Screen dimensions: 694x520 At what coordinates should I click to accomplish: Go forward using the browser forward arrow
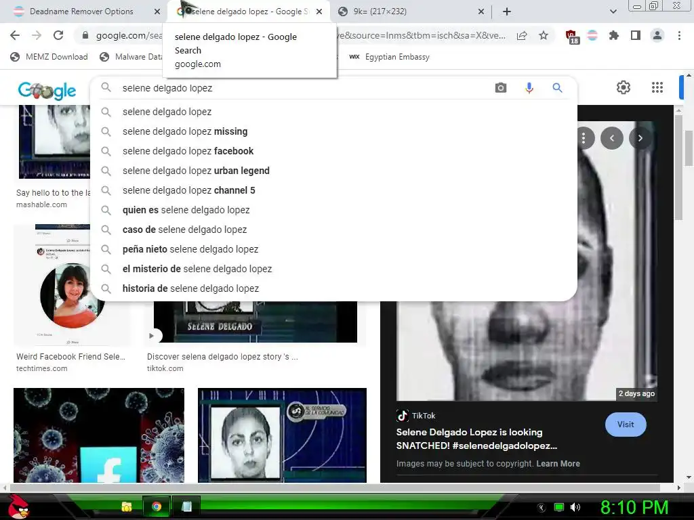37,35
